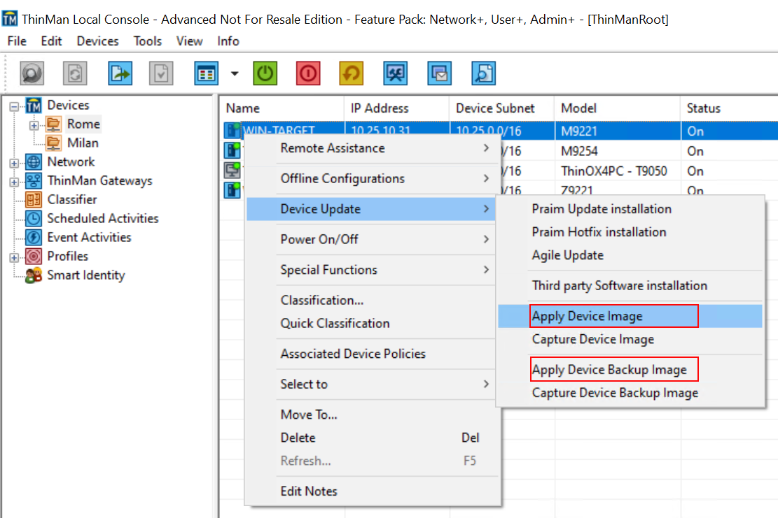
Task: Select the Rome folder in the tree
Action: click(x=84, y=124)
